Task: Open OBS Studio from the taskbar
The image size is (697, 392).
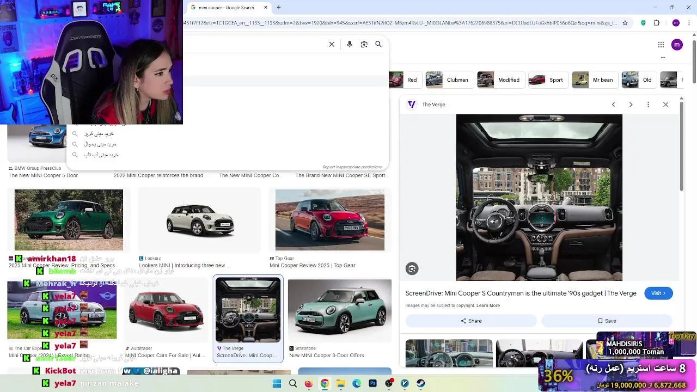Action: [x=389, y=383]
